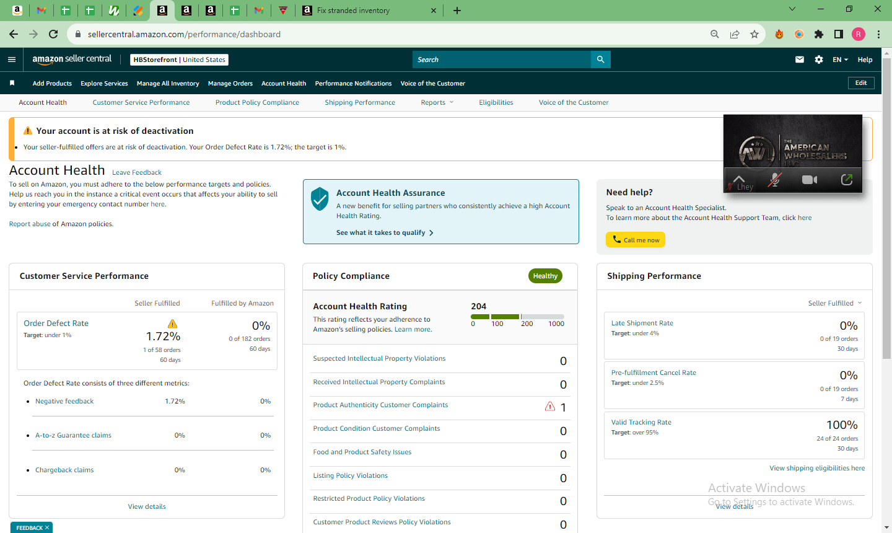Viewport: 892px width, 533px height.
Task: Open the Seller Central hamburger menu
Action: click(x=12, y=59)
